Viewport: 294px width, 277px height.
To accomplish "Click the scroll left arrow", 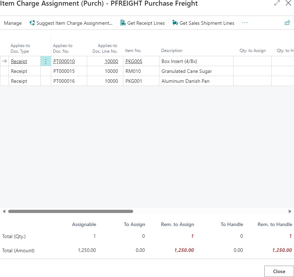I will pos(4,212).
